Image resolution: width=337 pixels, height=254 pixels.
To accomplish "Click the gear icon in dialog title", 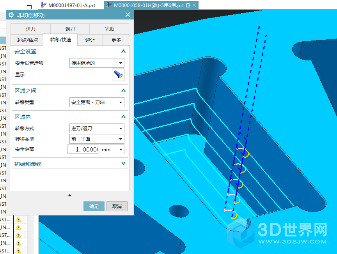I will tap(11, 15).
